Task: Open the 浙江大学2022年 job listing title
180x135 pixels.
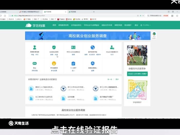Action: pyautogui.click(x=76, y=87)
